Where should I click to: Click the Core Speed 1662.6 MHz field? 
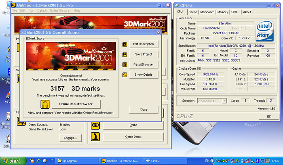tap(210, 74)
